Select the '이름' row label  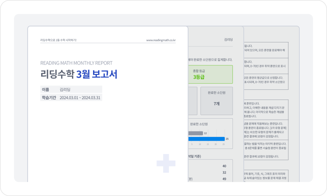(x=46, y=89)
